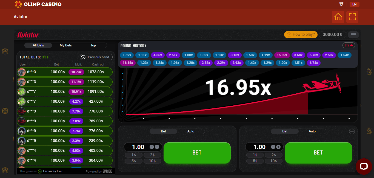
Task: Select Bet mode in the first panel
Action: [164, 131]
